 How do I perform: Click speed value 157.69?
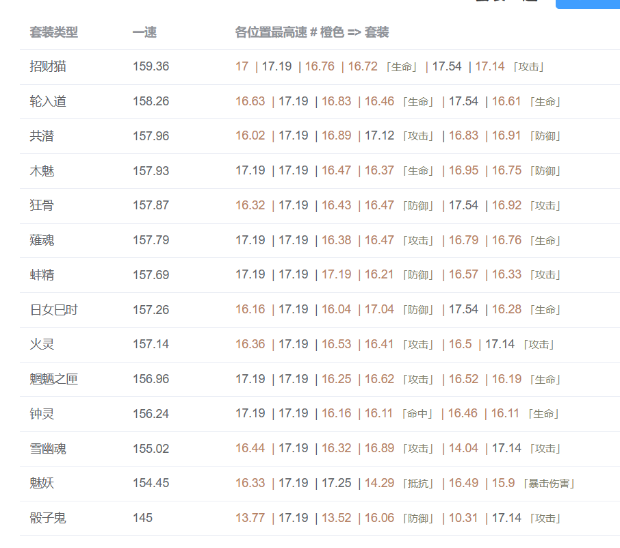(151, 275)
